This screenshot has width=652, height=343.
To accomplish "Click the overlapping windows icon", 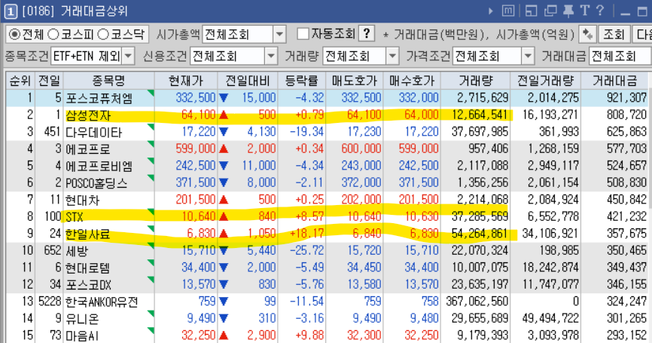I will coord(550,11).
